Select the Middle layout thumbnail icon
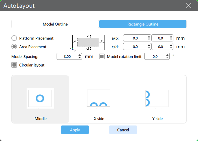 pos(40,98)
